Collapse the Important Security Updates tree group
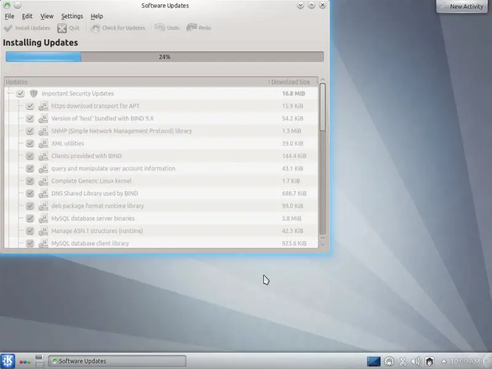Image resolution: width=492 pixels, height=369 pixels. pyautogui.click(x=9, y=93)
